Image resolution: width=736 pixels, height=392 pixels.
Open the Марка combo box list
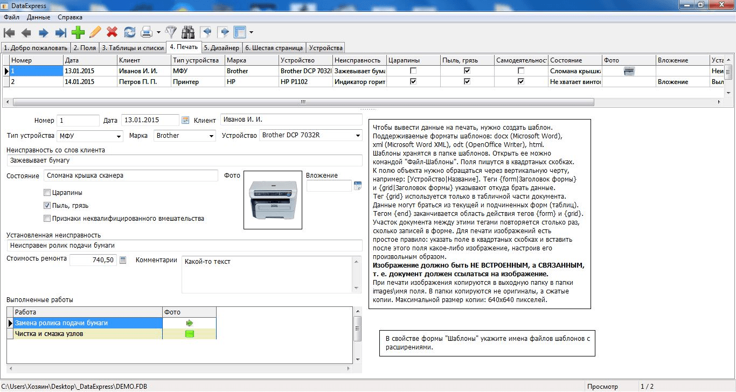[211, 136]
